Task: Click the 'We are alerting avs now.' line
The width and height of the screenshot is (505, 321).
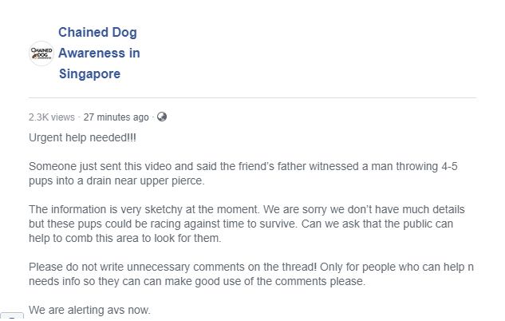Action: pyautogui.click(x=89, y=310)
